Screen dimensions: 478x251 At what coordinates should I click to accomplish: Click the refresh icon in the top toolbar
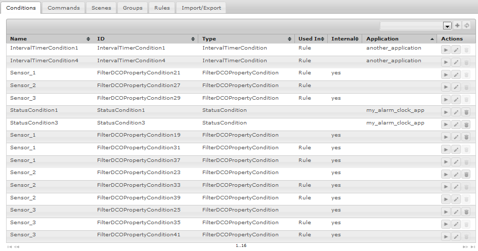point(466,26)
